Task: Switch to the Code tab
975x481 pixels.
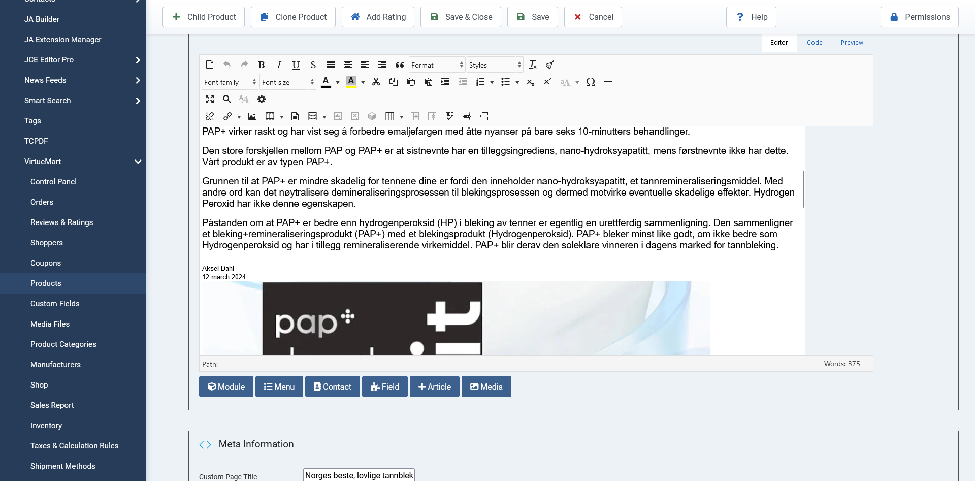Action: tap(815, 43)
